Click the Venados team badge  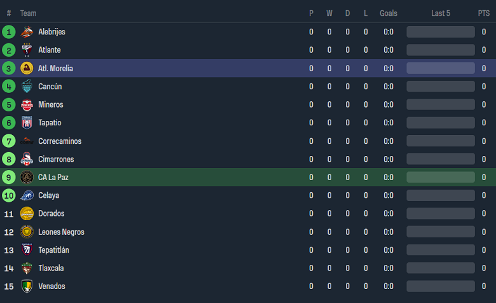[x=27, y=286]
